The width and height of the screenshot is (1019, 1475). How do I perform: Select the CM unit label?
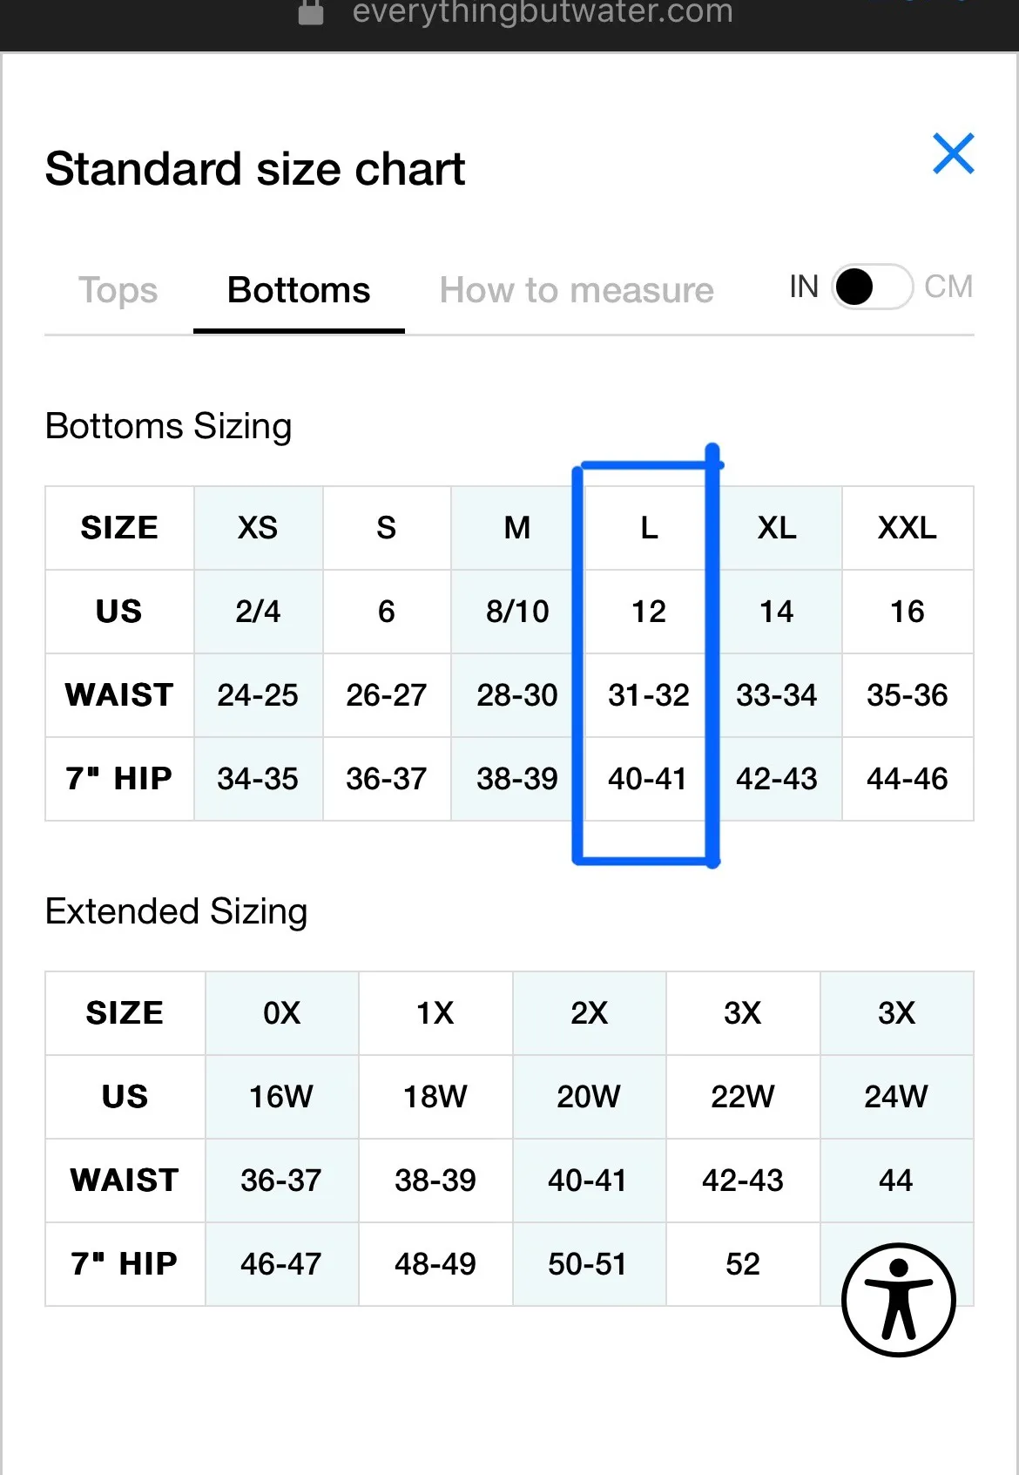[x=948, y=287]
